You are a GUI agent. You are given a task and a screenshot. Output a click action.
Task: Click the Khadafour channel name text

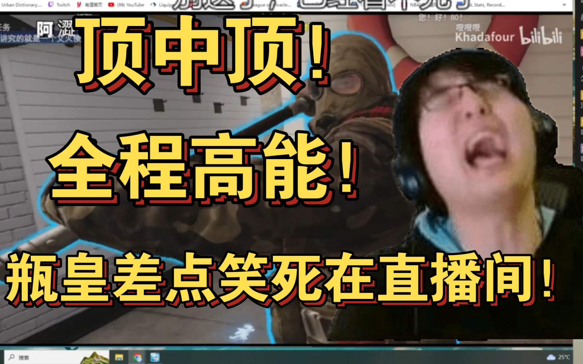(484, 36)
